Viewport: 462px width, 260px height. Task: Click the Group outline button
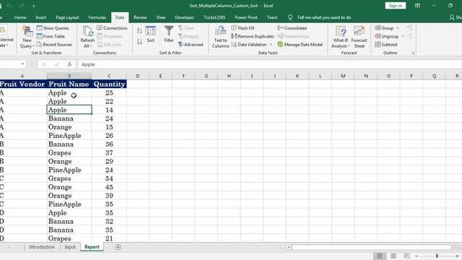[384, 28]
